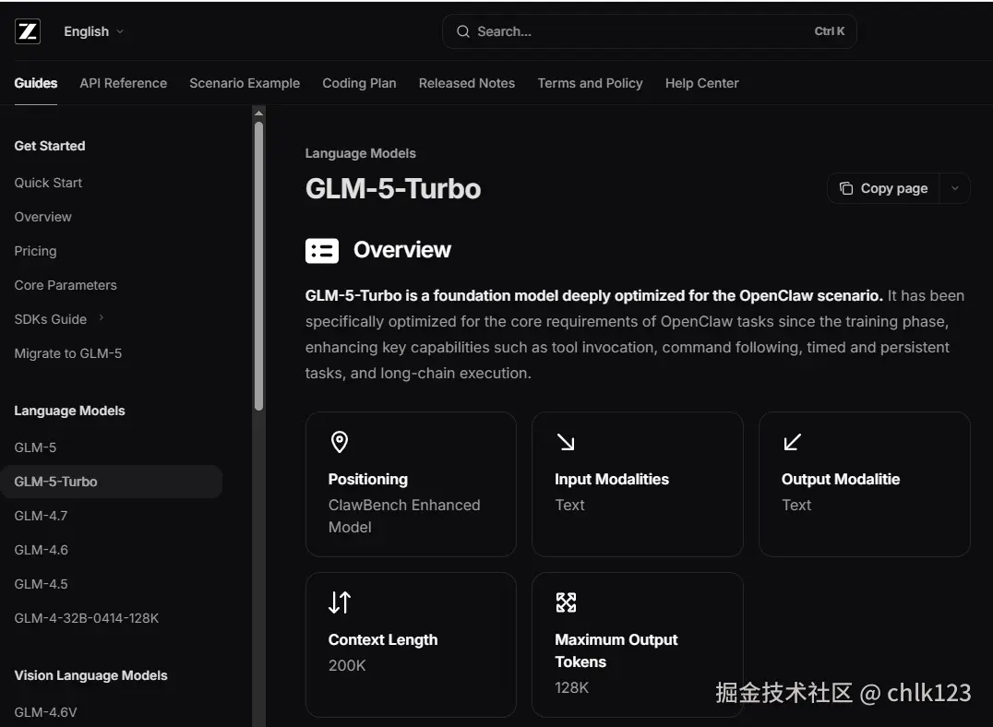Screen dimensions: 993x727
Task: Open the Quick Start guide link
Action: point(48,183)
